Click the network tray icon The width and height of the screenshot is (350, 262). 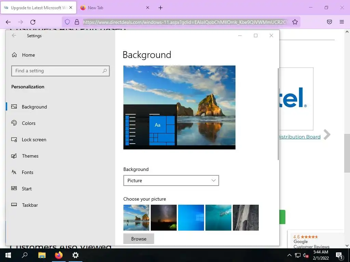[x=298, y=255]
